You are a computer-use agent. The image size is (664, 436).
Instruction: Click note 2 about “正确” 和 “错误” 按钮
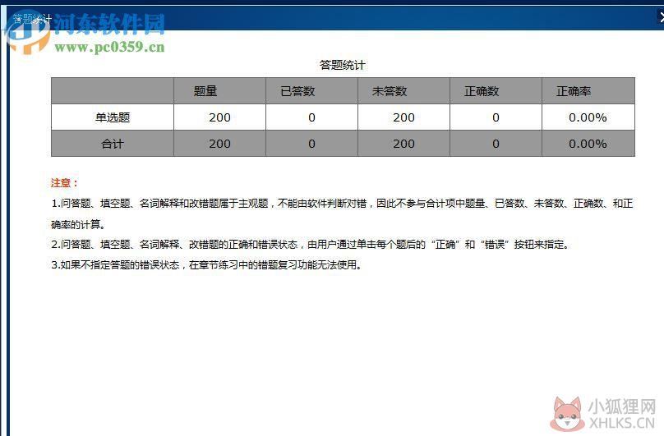311,244
